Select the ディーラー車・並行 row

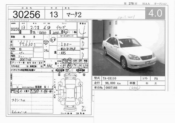pos(27,63)
